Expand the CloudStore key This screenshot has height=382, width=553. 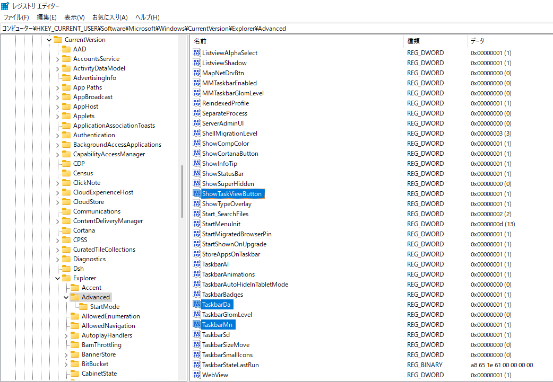[x=57, y=202]
